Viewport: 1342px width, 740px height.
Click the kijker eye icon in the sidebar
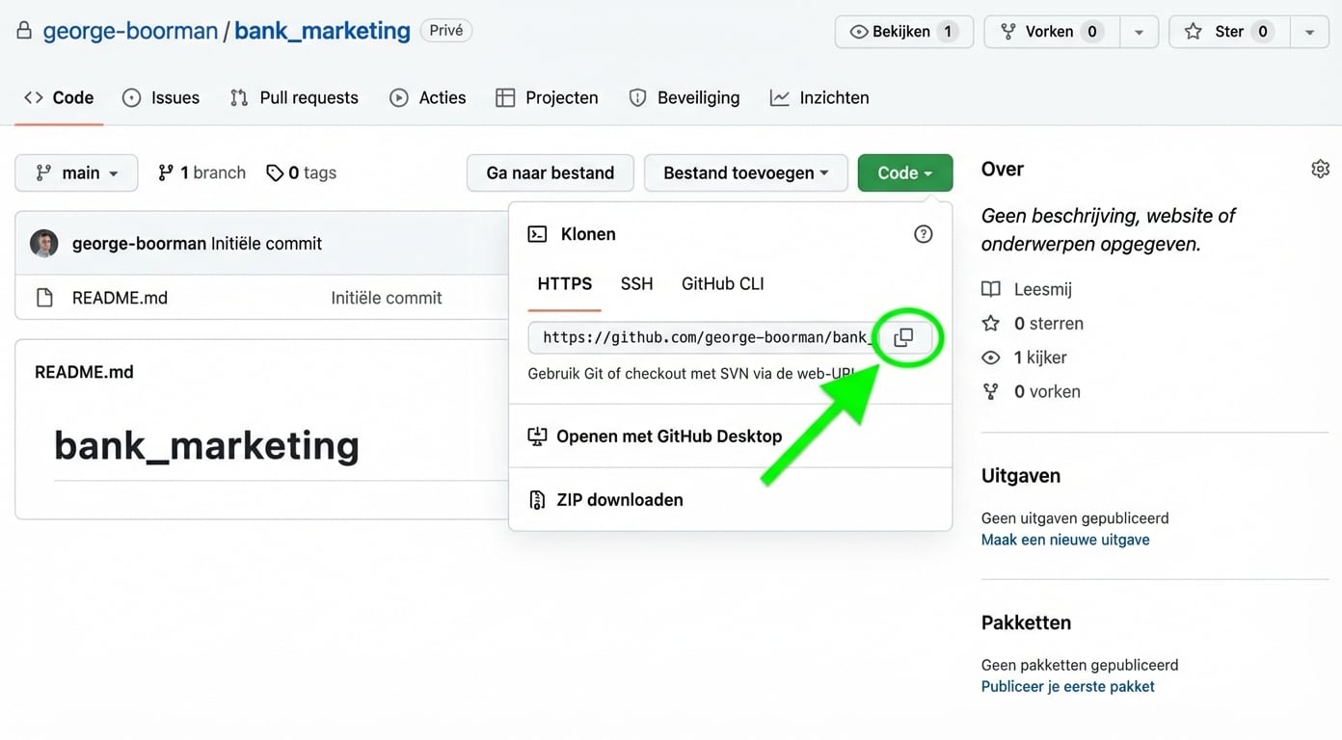(991, 357)
